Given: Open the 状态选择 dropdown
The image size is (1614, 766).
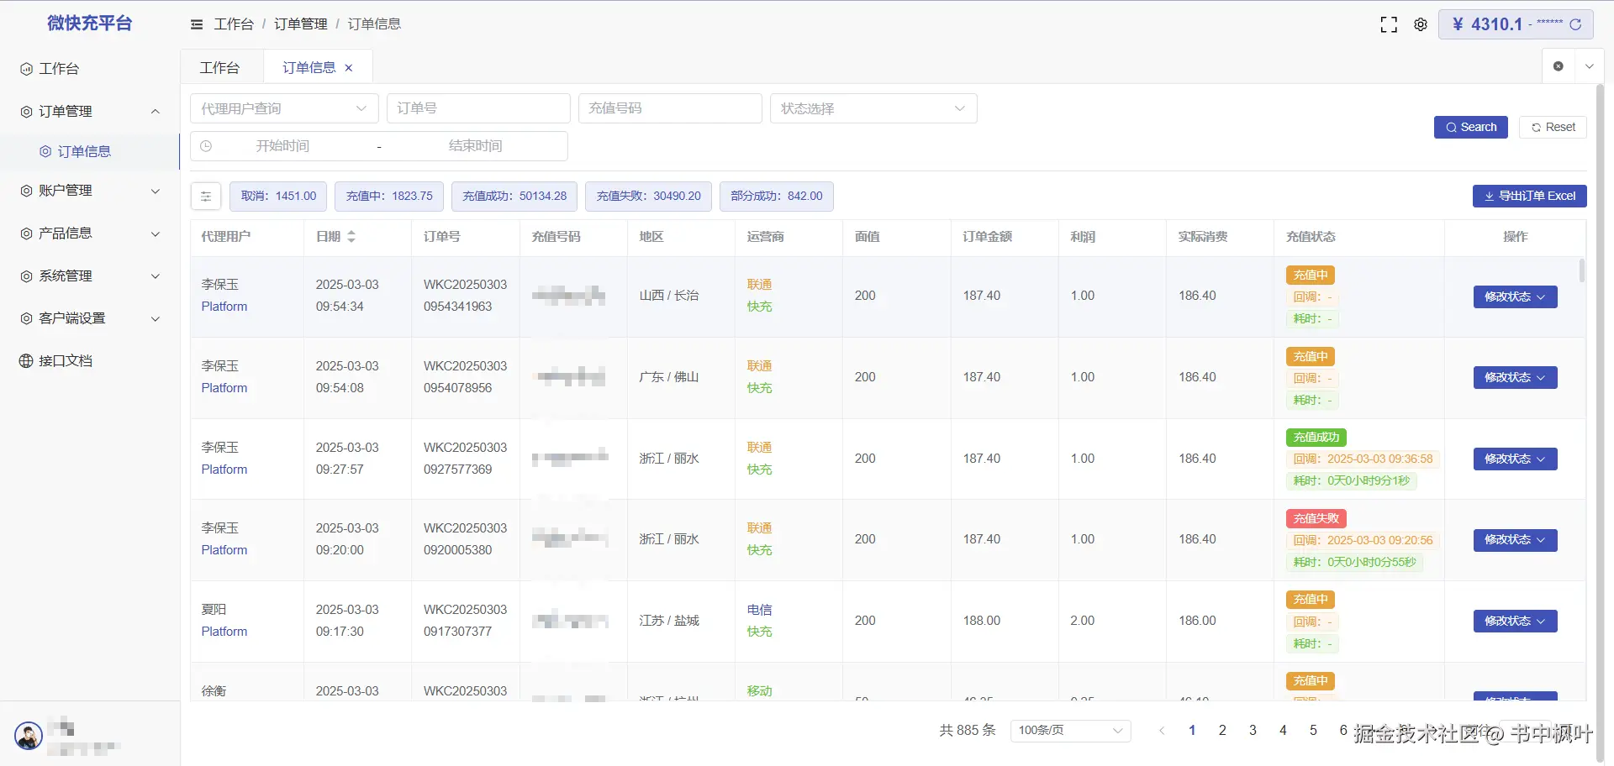Looking at the screenshot, I should [873, 108].
